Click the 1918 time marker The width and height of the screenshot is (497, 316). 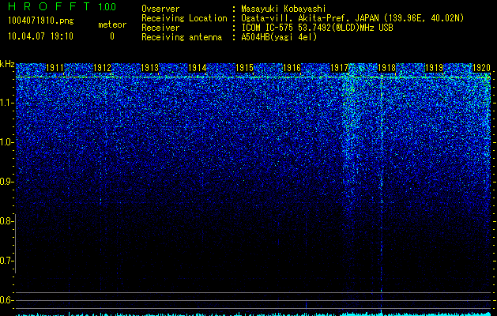click(386, 68)
